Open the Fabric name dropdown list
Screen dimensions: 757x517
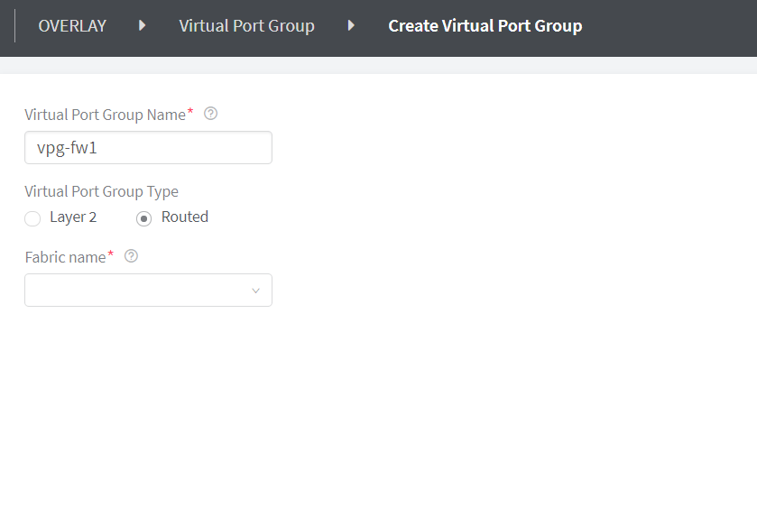pyautogui.click(x=148, y=291)
